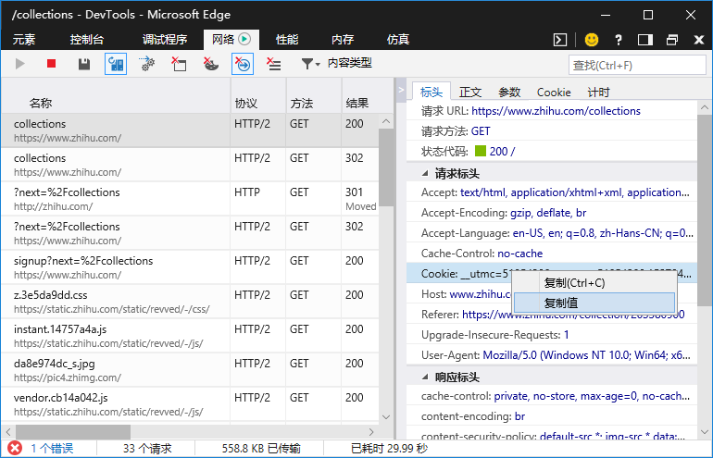
Task: Click 状态代码 200 status row
Action: (x=552, y=152)
